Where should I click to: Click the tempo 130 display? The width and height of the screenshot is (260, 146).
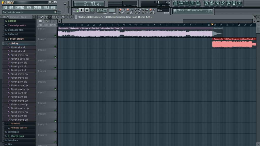tap(102, 10)
